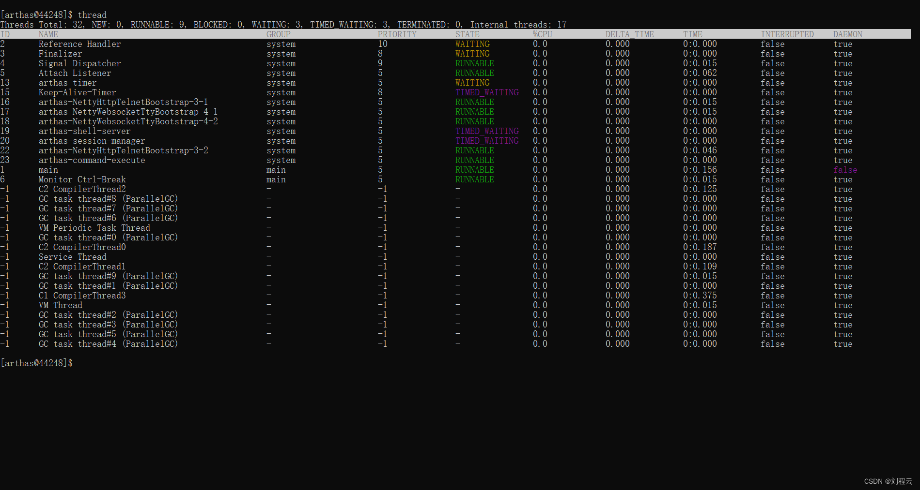The image size is (920, 490).
Task: Select the 'arthas-timer' thread name
Action: 68,83
